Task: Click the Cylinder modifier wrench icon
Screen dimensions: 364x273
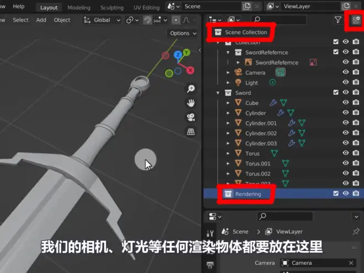Action: click(x=280, y=113)
